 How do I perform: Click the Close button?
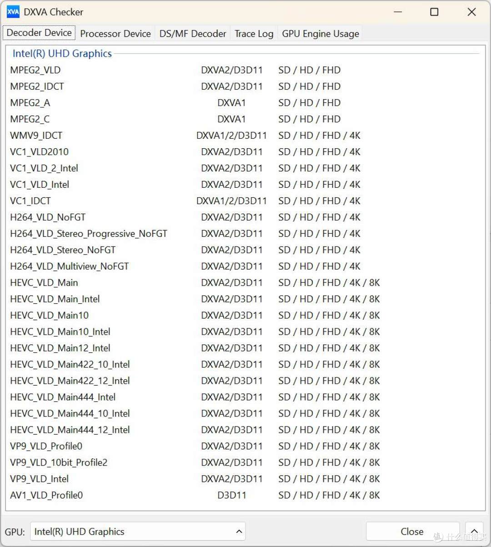pyautogui.click(x=412, y=531)
